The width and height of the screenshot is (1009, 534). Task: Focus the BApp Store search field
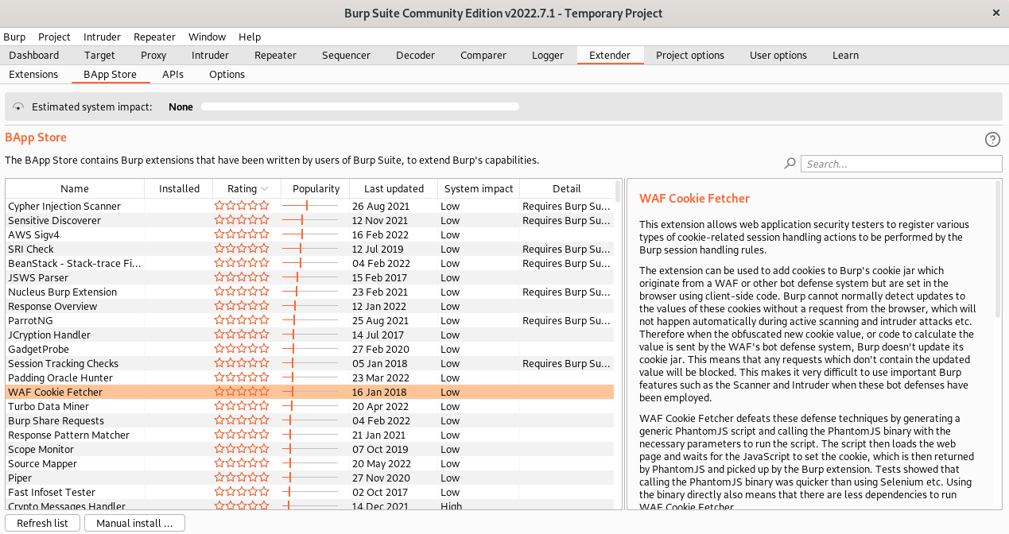click(x=901, y=164)
